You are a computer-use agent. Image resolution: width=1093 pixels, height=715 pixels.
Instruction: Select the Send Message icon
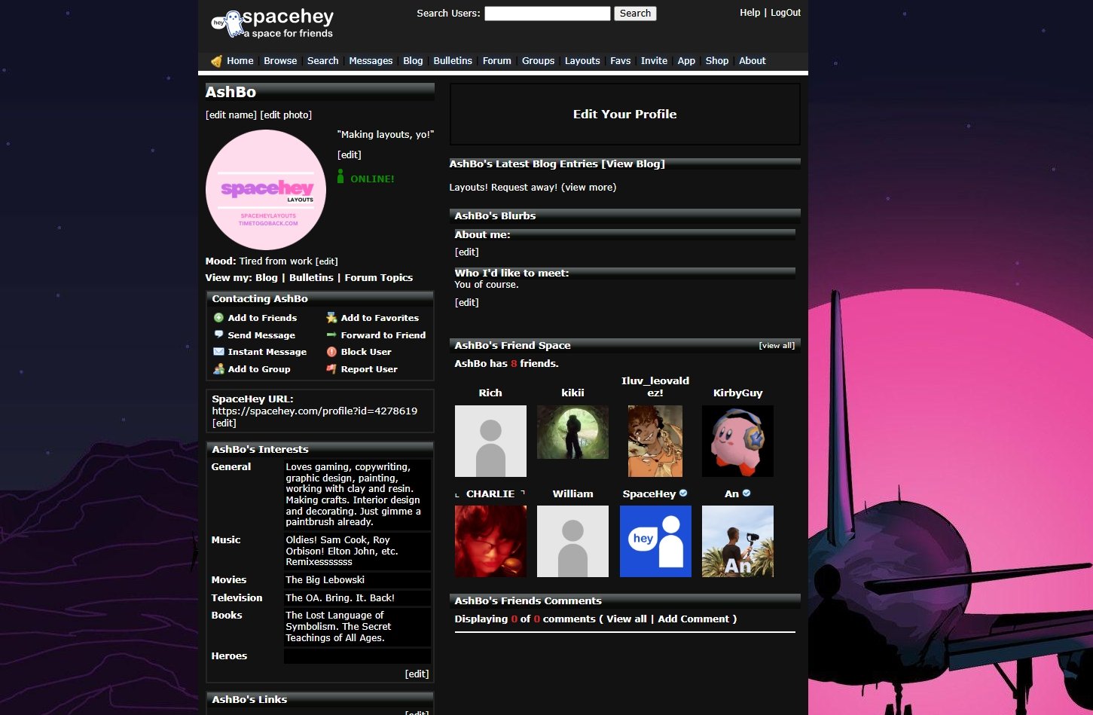(218, 335)
